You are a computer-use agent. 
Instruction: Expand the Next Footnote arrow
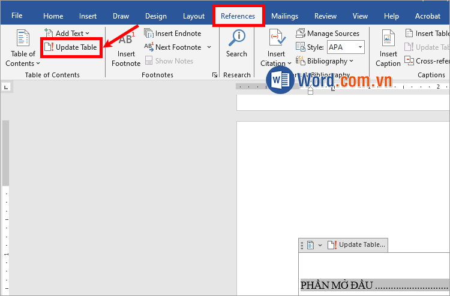pos(209,47)
